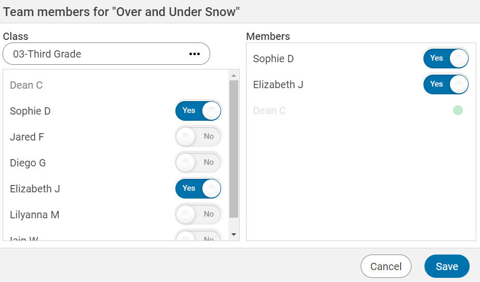
Task: Open the three-dots class selector menu
Action: 195,54
